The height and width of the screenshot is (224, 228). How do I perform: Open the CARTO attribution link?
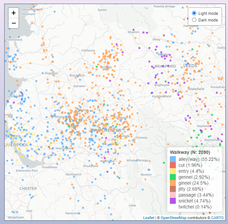click(217, 218)
